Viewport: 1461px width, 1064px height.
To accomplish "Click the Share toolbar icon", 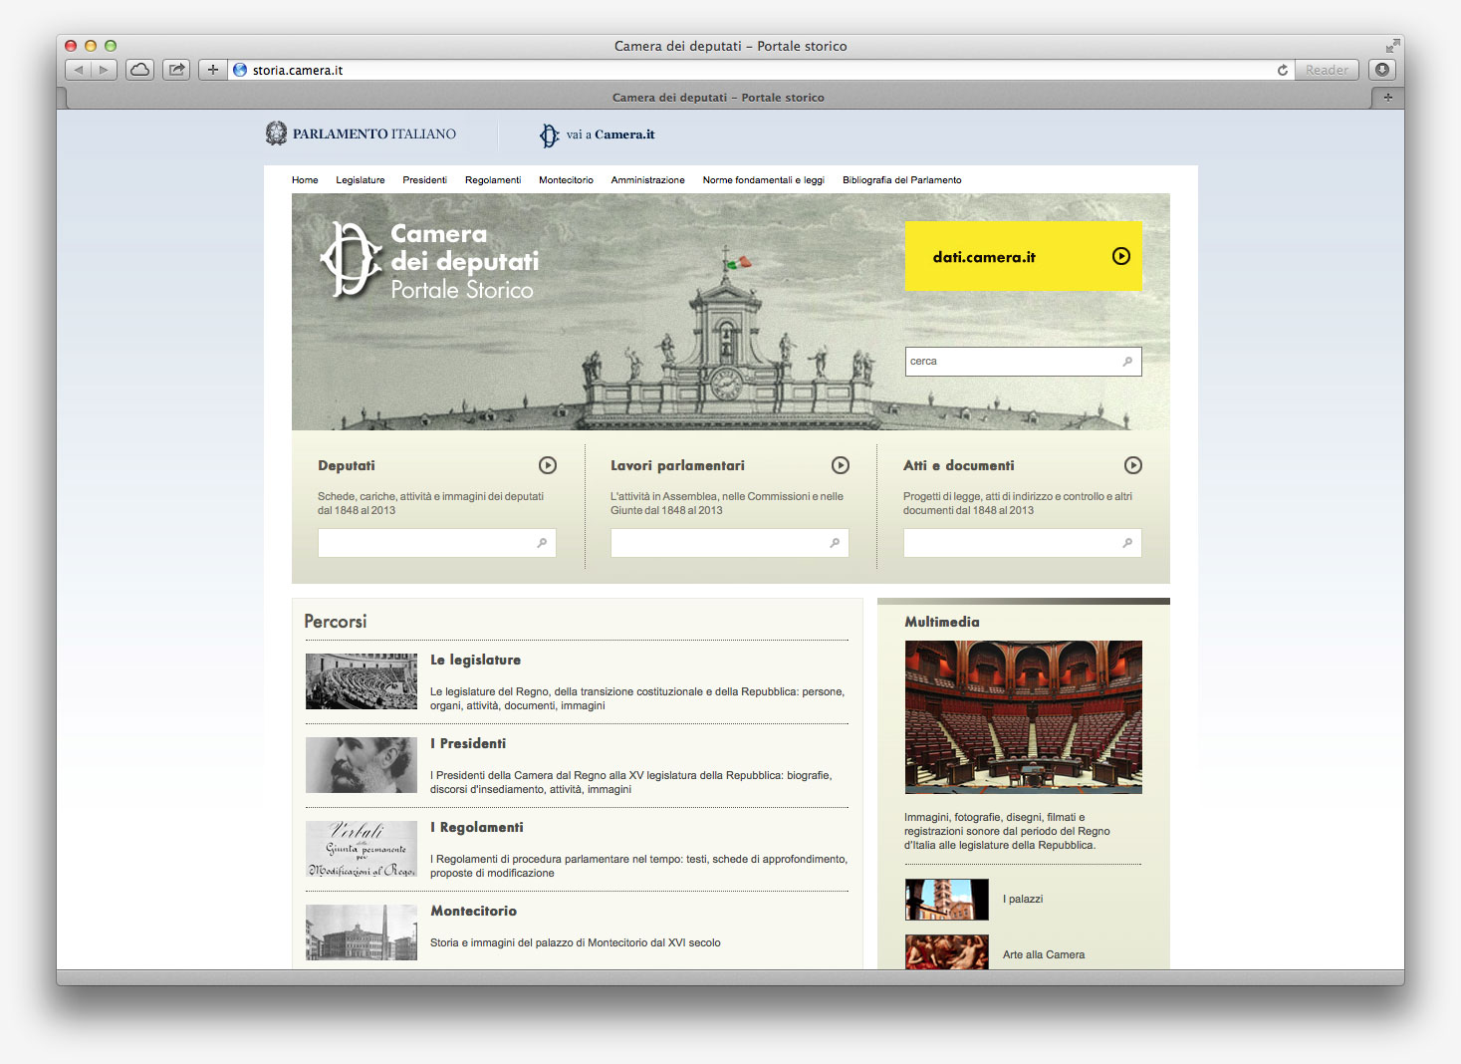I will pyautogui.click(x=176, y=70).
